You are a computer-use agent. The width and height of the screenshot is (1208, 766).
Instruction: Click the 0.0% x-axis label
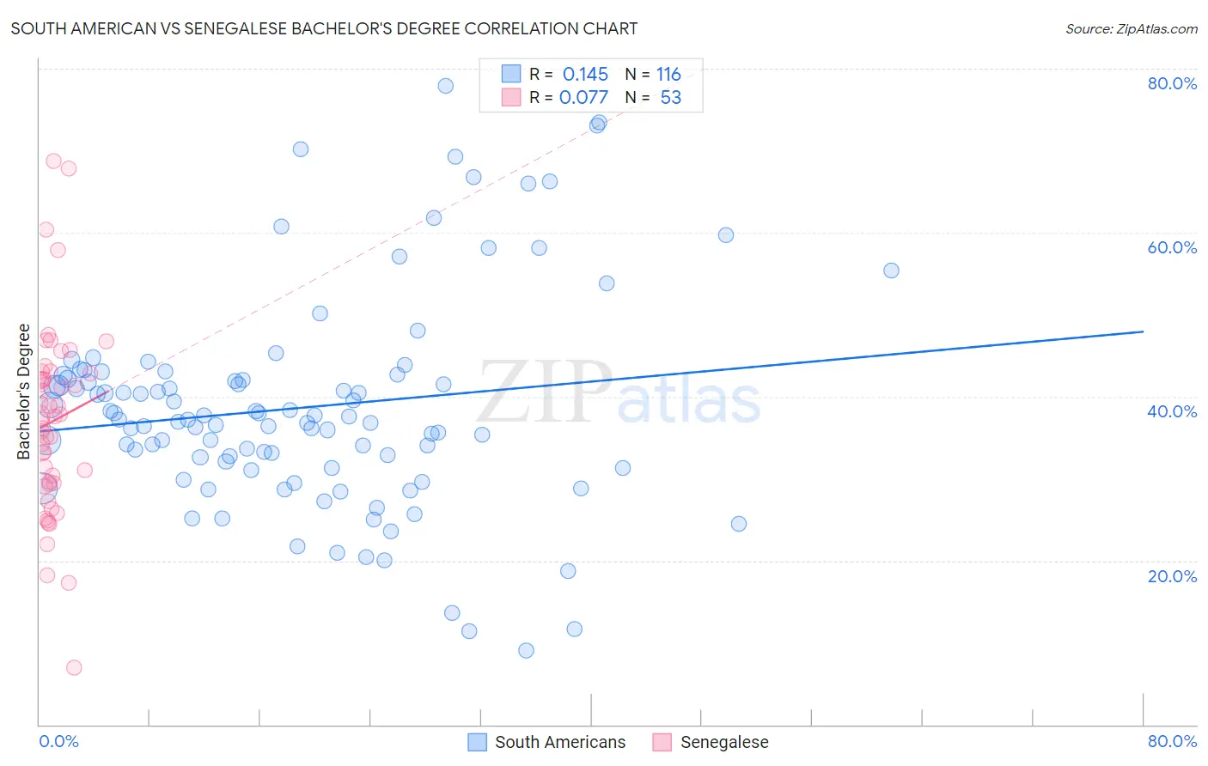[59, 741]
